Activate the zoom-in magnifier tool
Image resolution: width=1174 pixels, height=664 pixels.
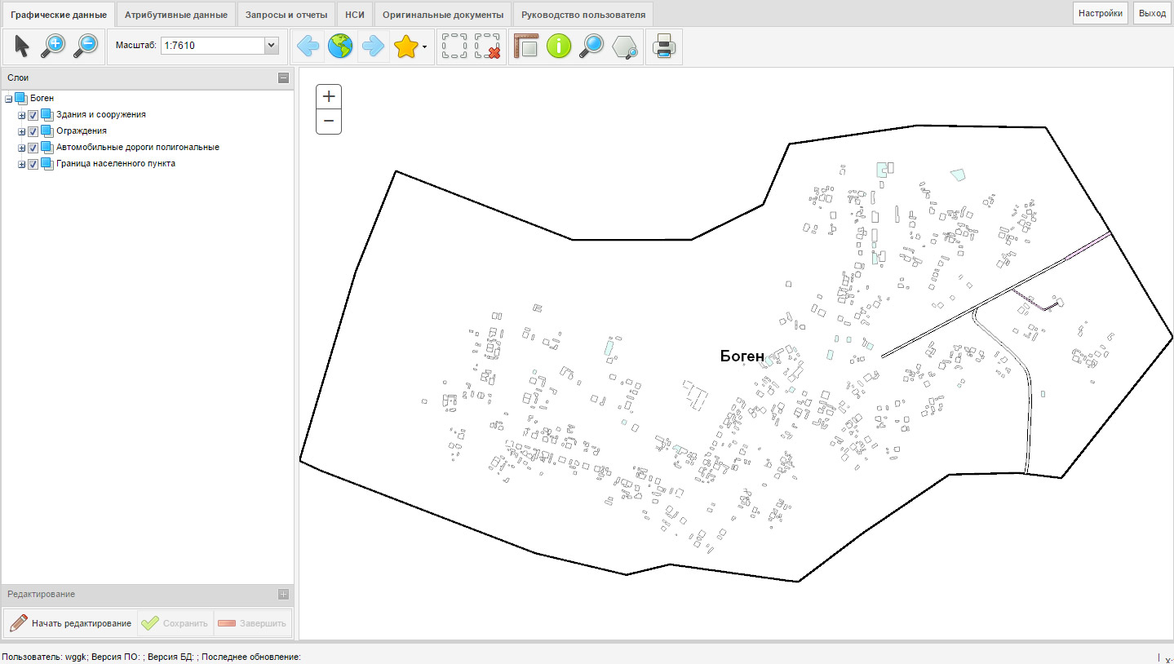(53, 46)
